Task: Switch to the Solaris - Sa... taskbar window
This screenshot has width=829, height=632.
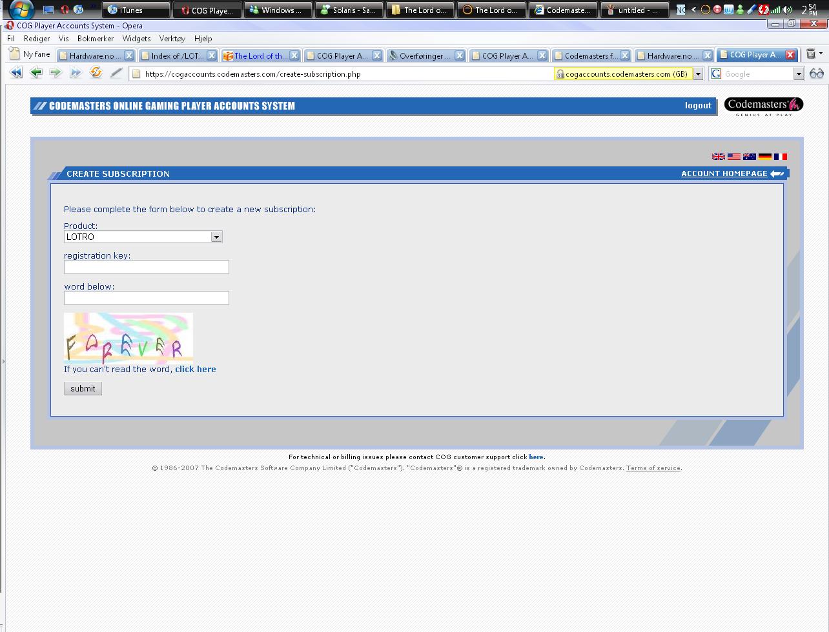Action: (x=349, y=10)
